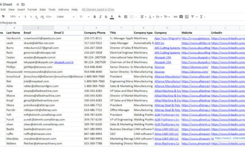The height and width of the screenshot is (147, 245).
Task: Select the Company Phone header cell
Action: 96,33
